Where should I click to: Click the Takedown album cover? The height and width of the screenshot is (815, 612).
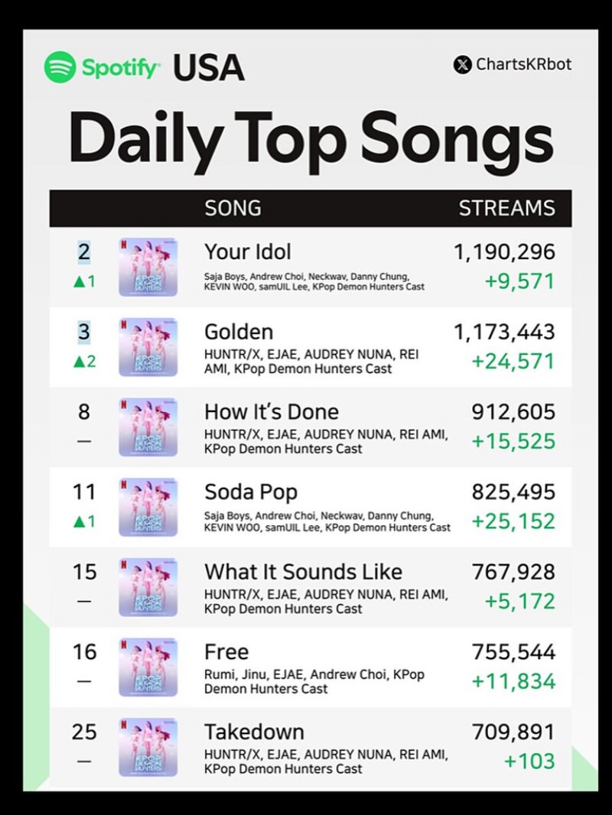click(x=148, y=748)
